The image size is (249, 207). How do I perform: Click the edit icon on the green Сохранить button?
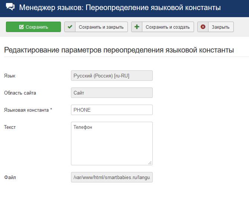21,27
